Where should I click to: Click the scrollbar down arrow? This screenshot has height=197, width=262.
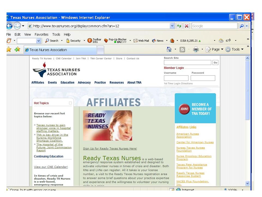coord(248,183)
